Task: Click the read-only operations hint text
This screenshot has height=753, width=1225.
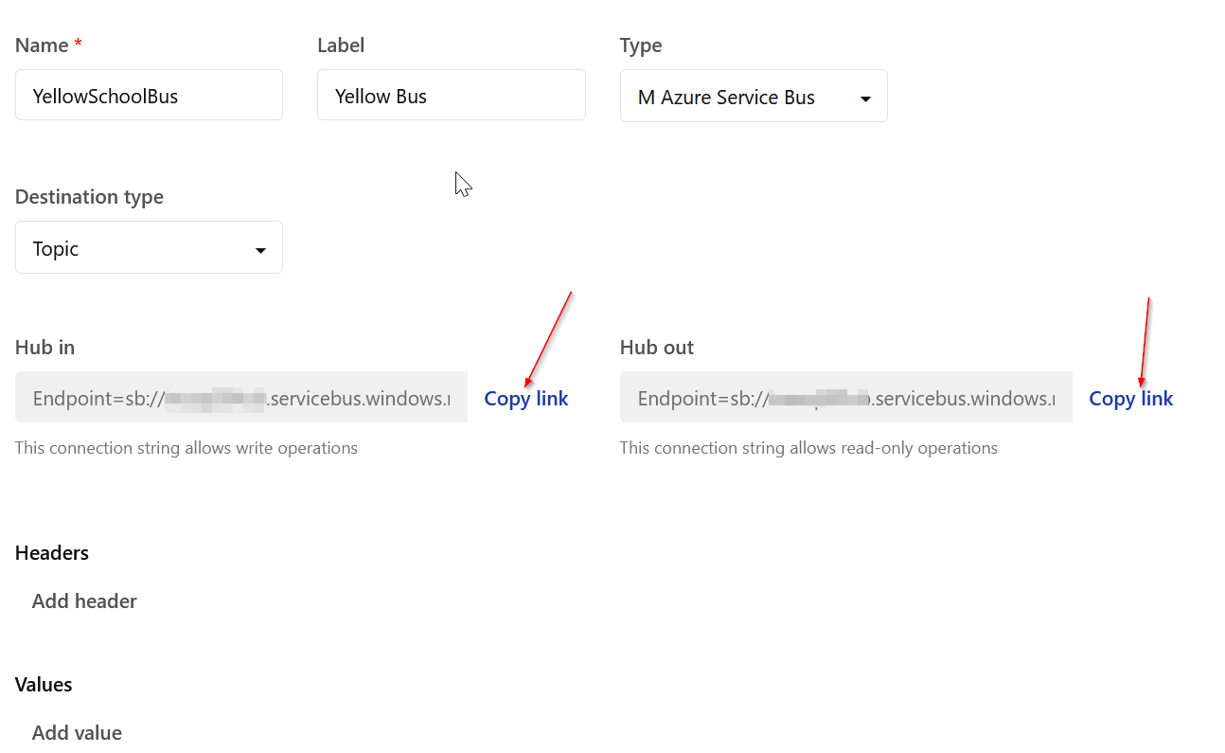Action: 808,448
